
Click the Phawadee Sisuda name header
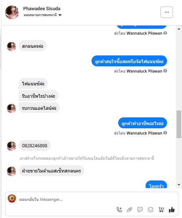pyautogui.click(x=42, y=9)
